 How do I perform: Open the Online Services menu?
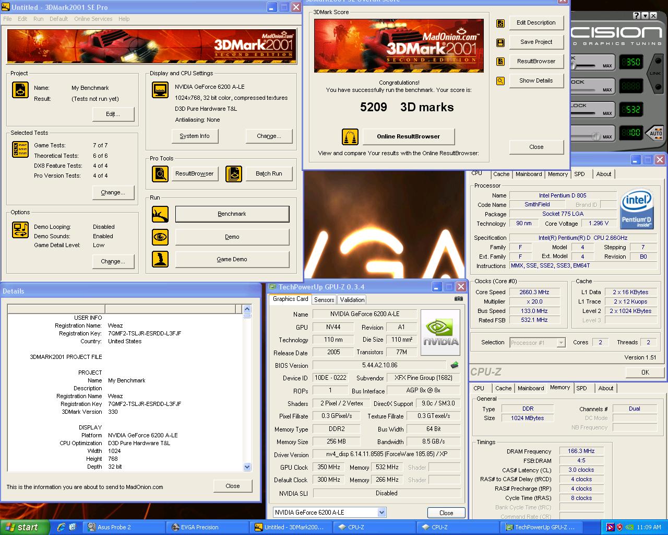(x=93, y=19)
